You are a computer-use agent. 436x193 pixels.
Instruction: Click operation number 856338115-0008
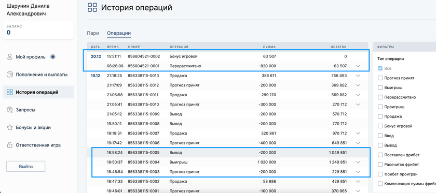click(144, 124)
